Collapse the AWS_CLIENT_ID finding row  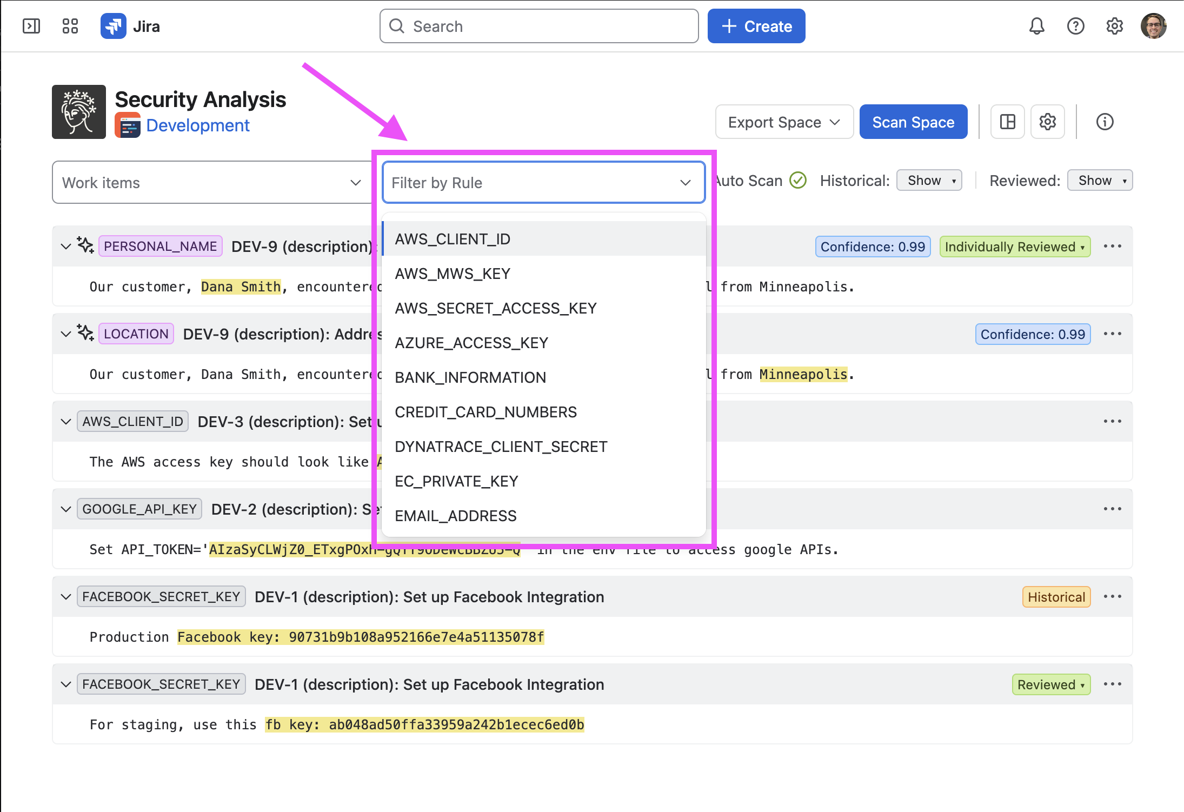(x=66, y=422)
